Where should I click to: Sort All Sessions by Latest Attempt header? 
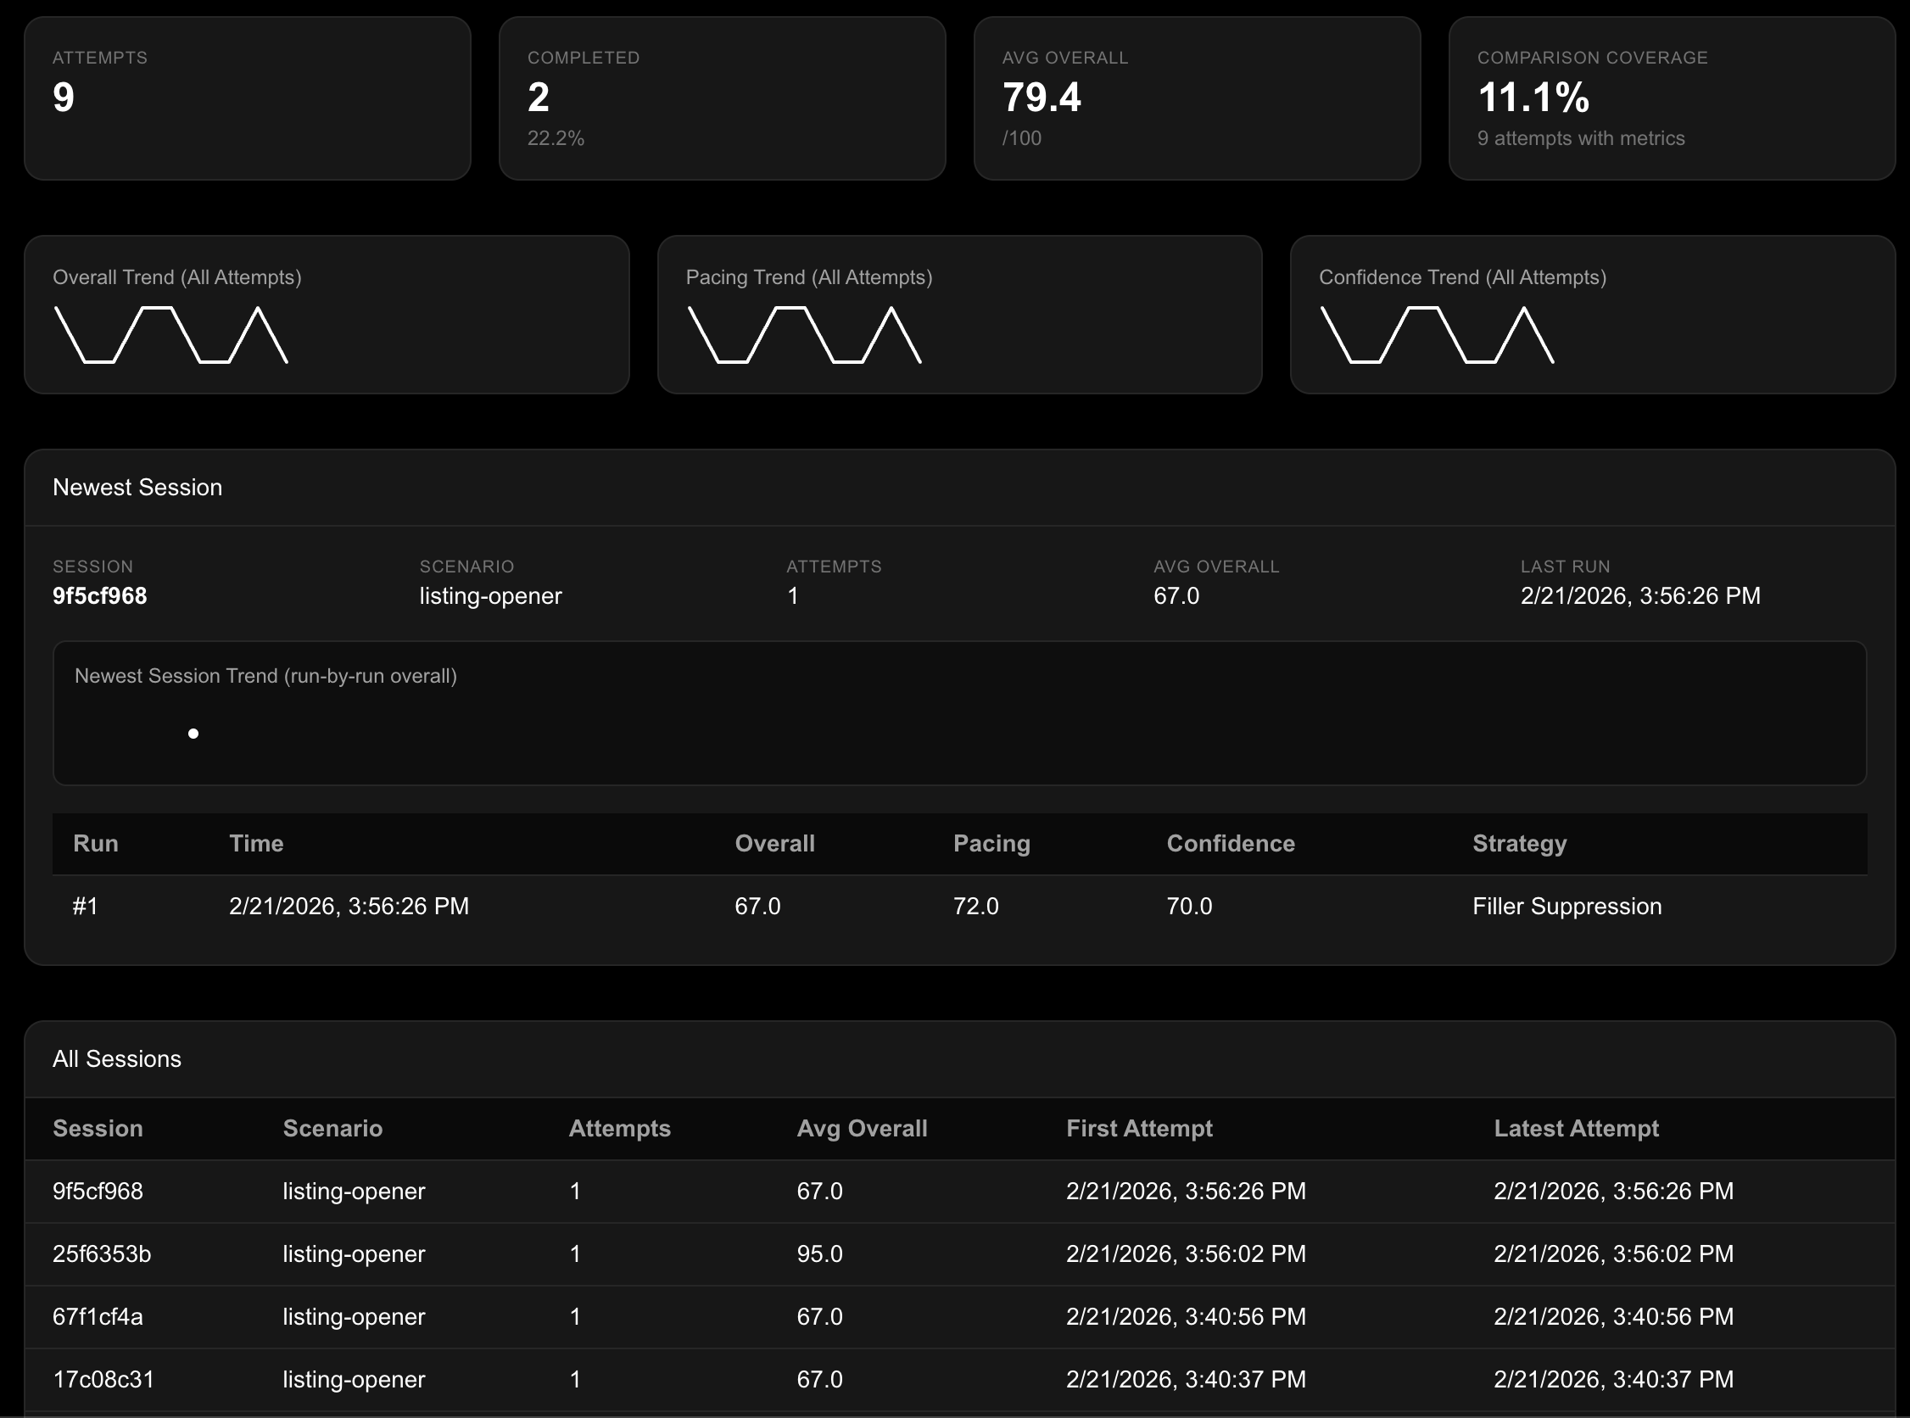(1576, 1129)
